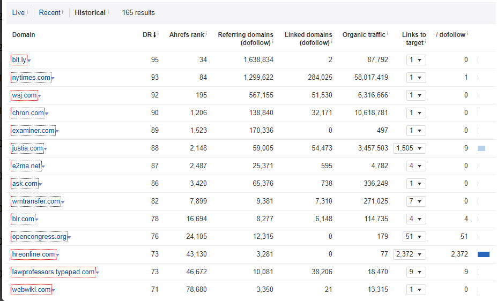Image resolution: width=497 pixels, height=301 pixels.
Task: Open the 2,372 links dropdown for hreonline.com
Action: 410,254
